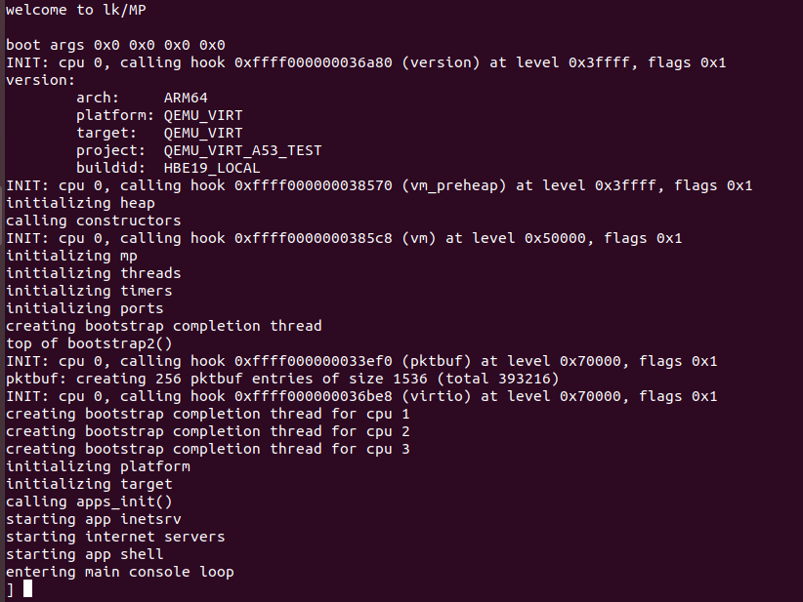Click the shell prompt cursor block

pos(27,588)
